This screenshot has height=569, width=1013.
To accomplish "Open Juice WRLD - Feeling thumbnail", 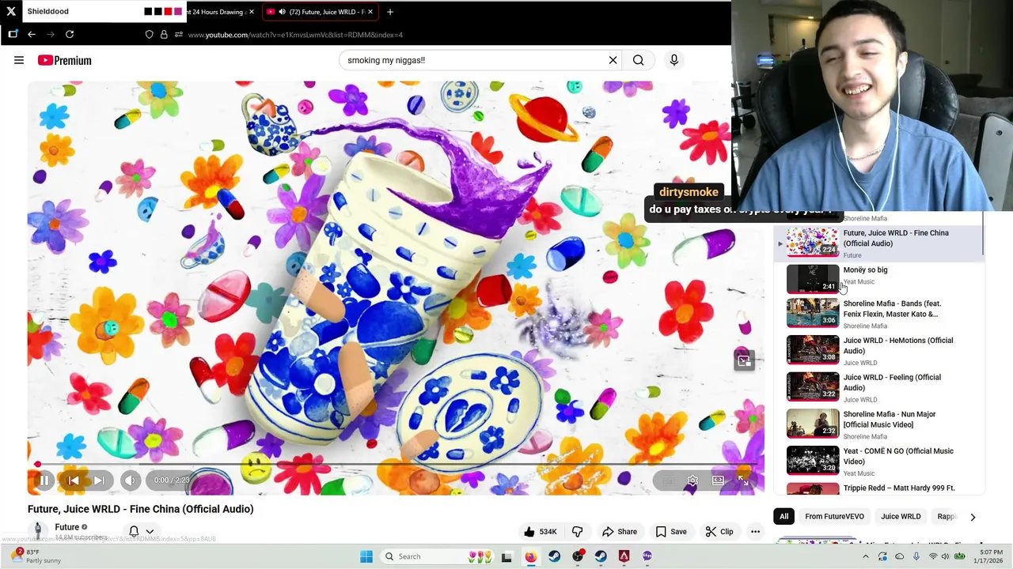I will pos(813,386).
